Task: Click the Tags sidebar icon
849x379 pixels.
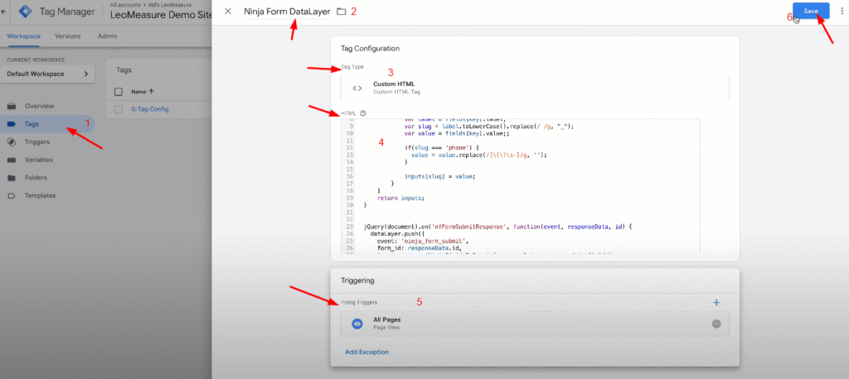Action: point(12,124)
